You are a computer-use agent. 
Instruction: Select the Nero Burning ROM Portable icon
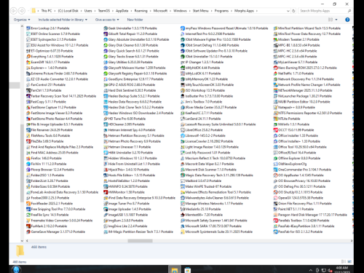click(275, 68)
